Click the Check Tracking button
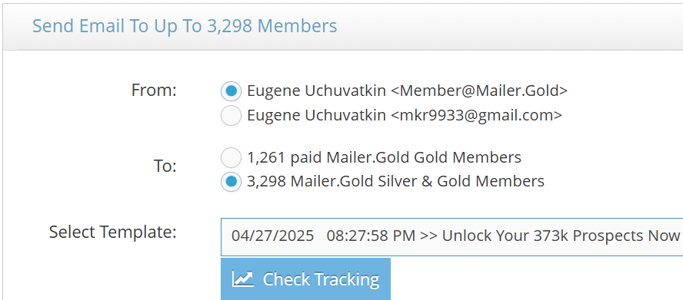Viewport: 683px width, 300px height. [305, 279]
